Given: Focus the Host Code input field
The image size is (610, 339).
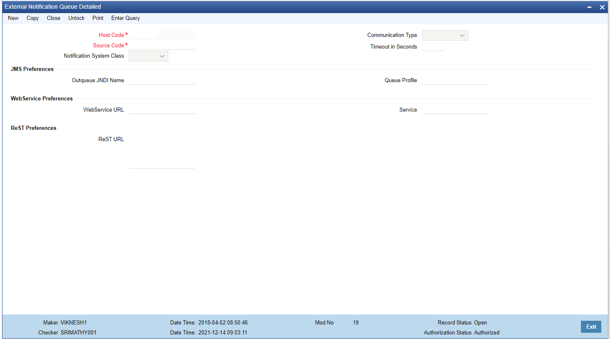Looking at the screenshot, I should click(x=142, y=35).
